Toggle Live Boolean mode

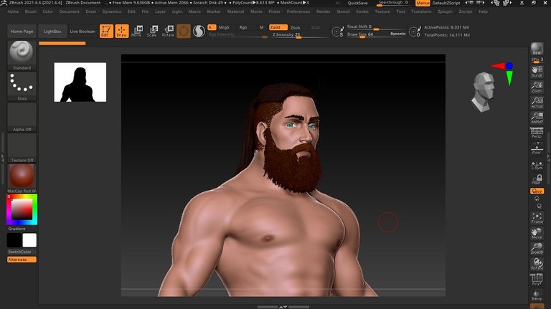pyautogui.click(x=83, y=32)
